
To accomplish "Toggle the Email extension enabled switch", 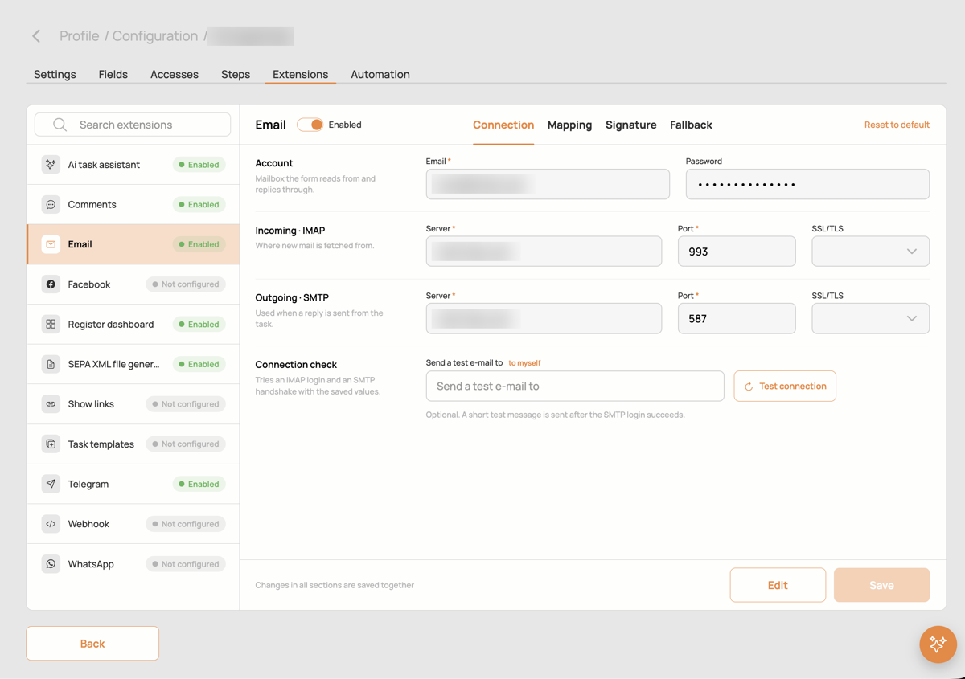I will pyautogui.click(x=310, y=125).
